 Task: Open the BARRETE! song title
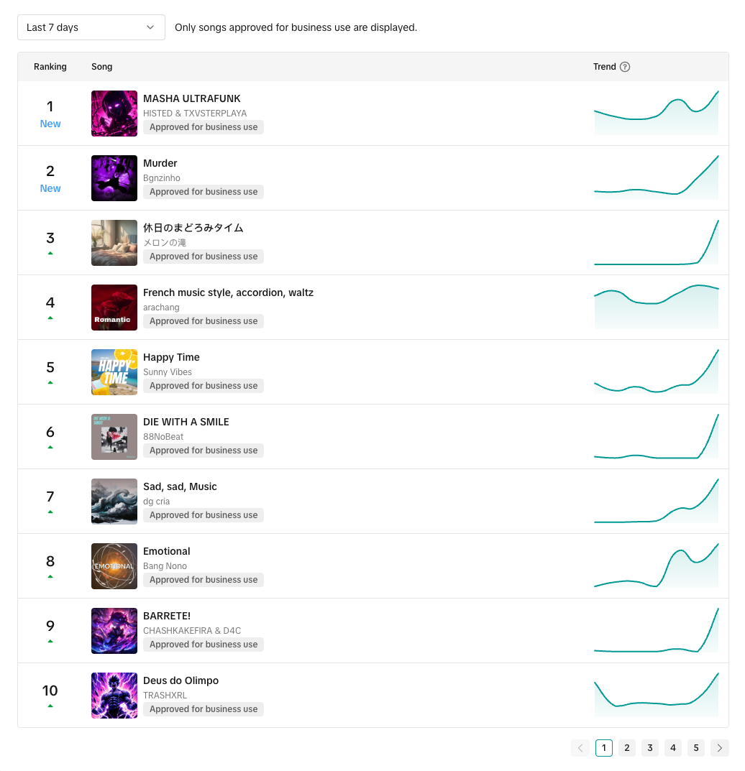coord(167,616)
